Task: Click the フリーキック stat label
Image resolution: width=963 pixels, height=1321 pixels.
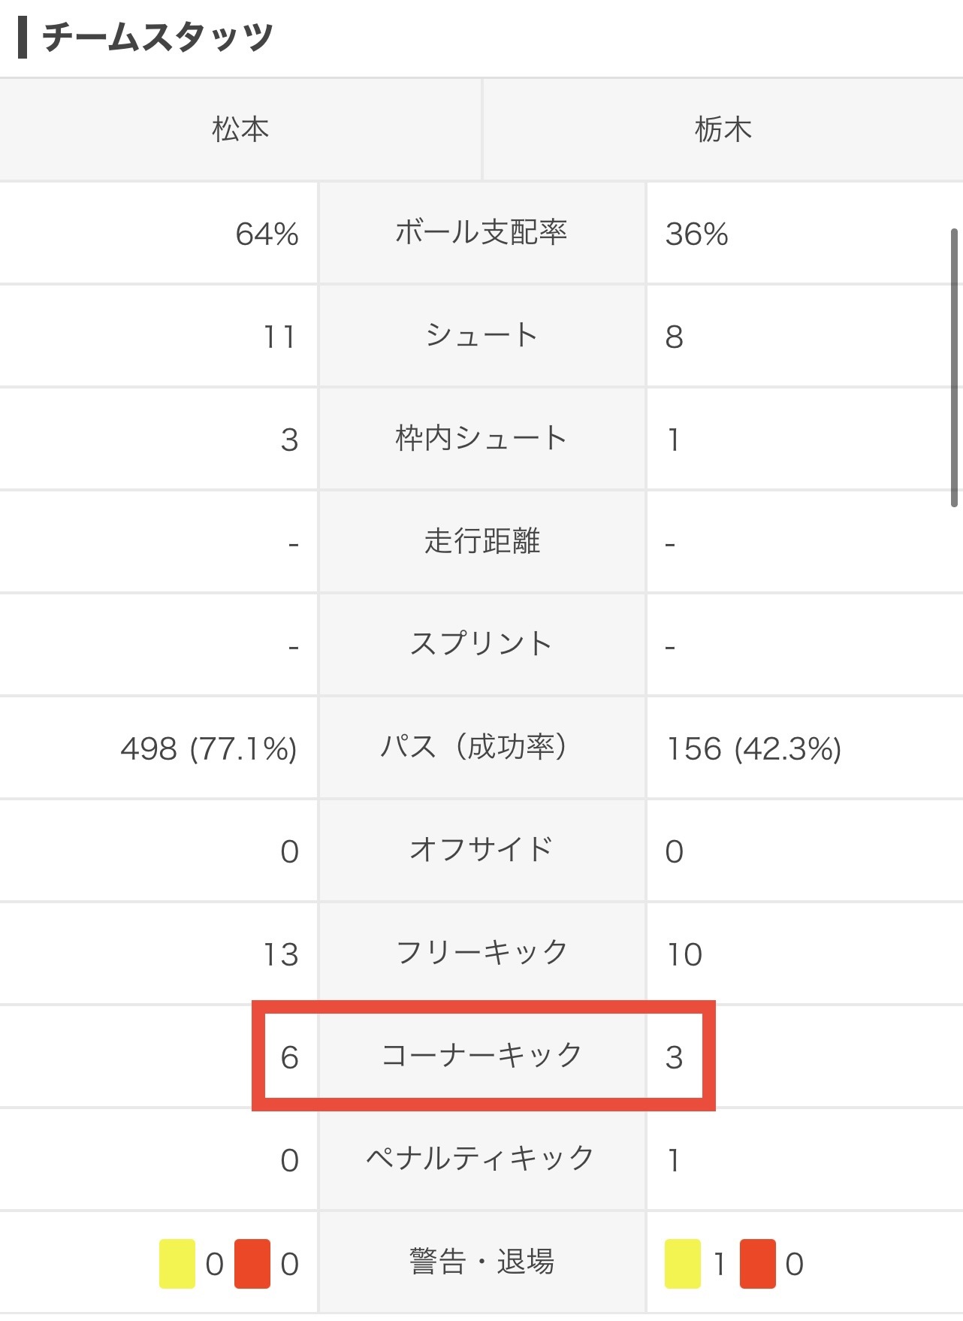Action: coord(481,954)
